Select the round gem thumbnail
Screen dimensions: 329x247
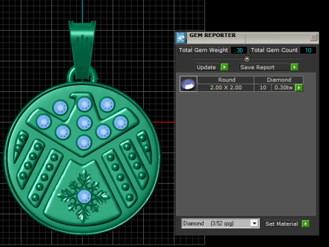188,84
